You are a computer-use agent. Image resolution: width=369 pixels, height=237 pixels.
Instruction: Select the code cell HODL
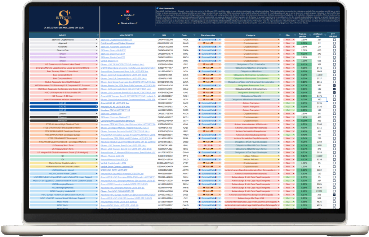tap(186, 40)
